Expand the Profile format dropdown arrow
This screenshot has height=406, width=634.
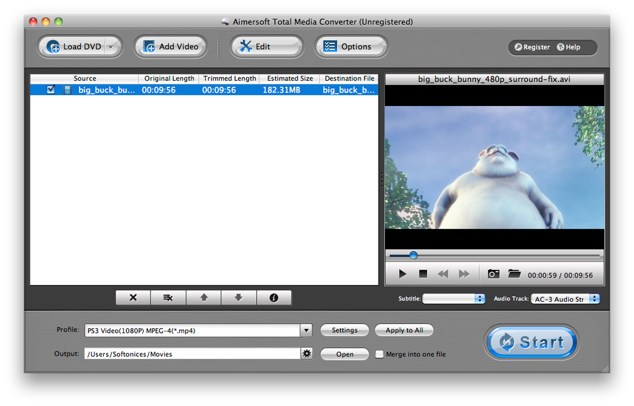point(306,330)
